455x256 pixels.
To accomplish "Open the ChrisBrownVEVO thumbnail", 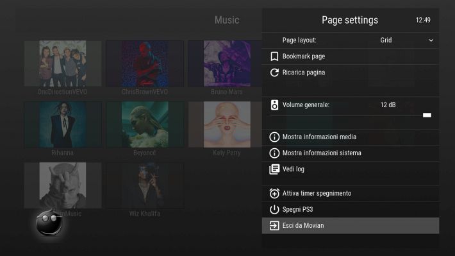I will tap(144, 64).
